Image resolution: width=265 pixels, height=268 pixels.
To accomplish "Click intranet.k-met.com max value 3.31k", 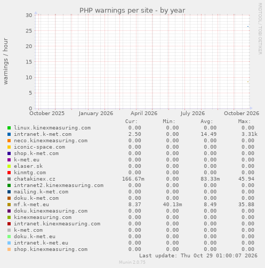I will tap(250, 134).
